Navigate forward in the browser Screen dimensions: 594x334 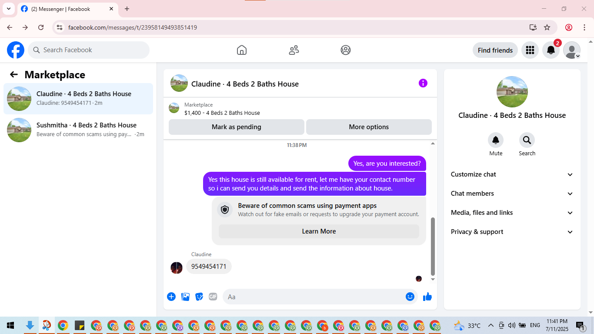(25, 27)
